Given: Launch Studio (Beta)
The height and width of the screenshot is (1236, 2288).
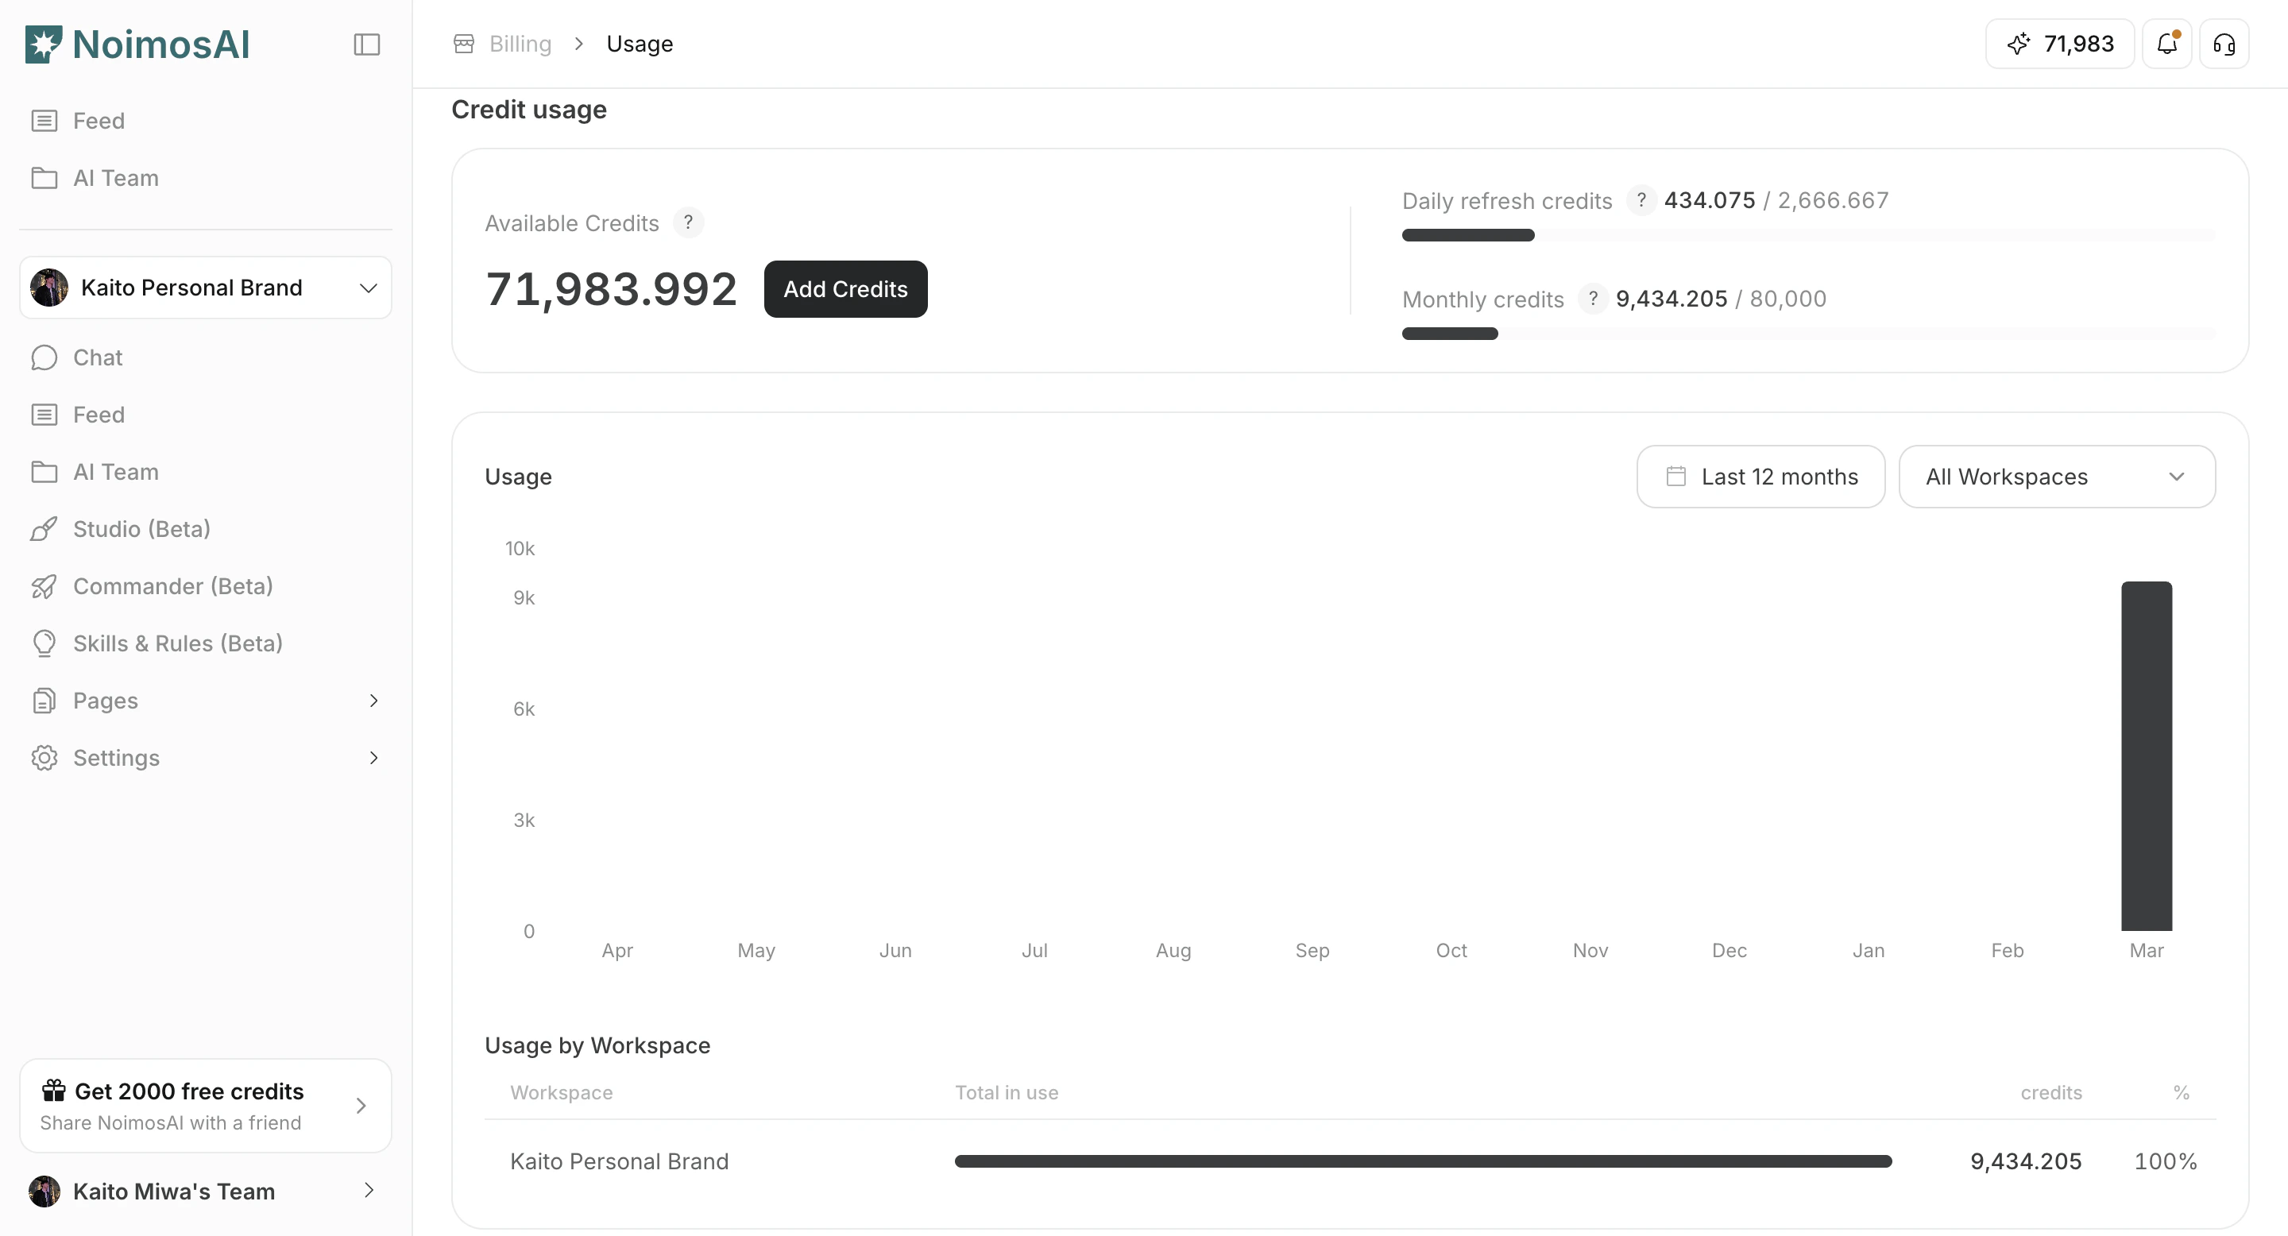Looking at the screenshot, I should pos(142,528).
